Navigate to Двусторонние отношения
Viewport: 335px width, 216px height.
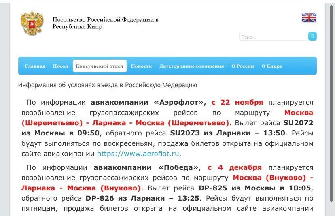(191, 66)
